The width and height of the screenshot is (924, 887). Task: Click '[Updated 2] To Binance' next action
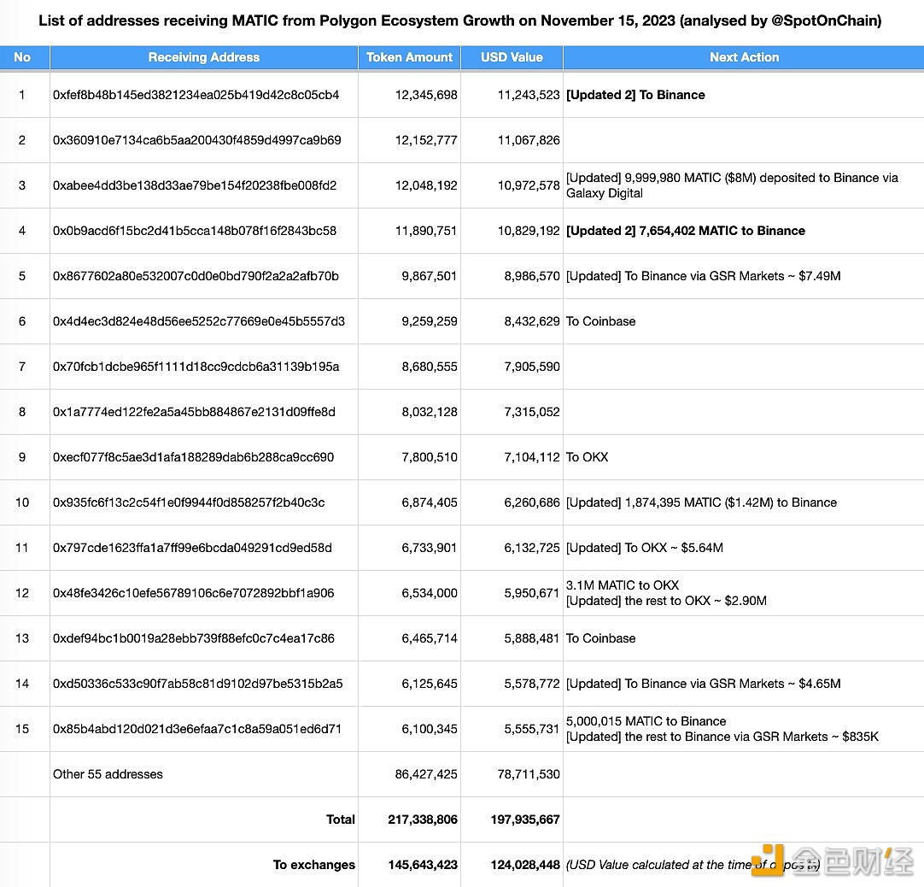635,95
